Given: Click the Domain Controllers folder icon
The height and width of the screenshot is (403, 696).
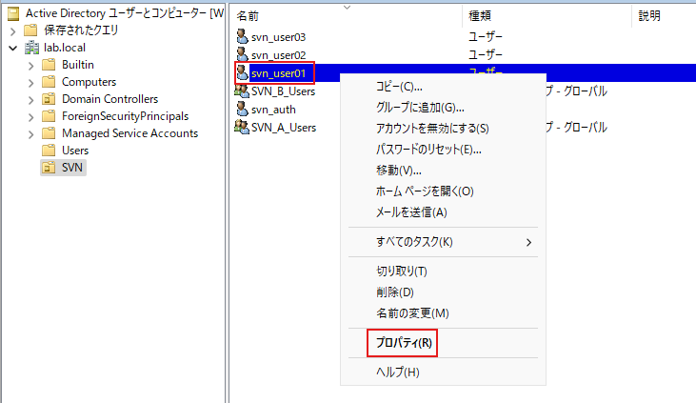Looking at the screenshot, I should click(48, 99).
